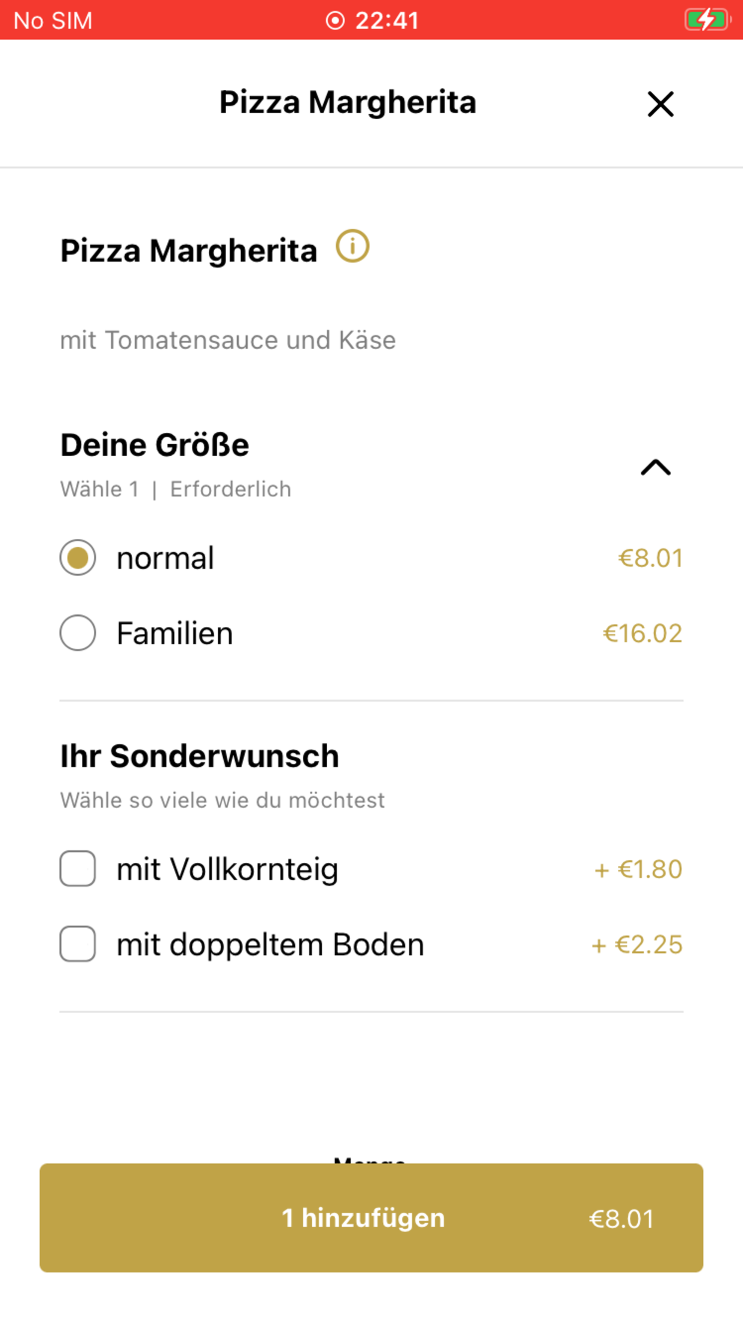Tap the + €2.25 doppeltem Boden price
Screen dimensions: 743x1322
pyautogui.click(x=637, y=945)
